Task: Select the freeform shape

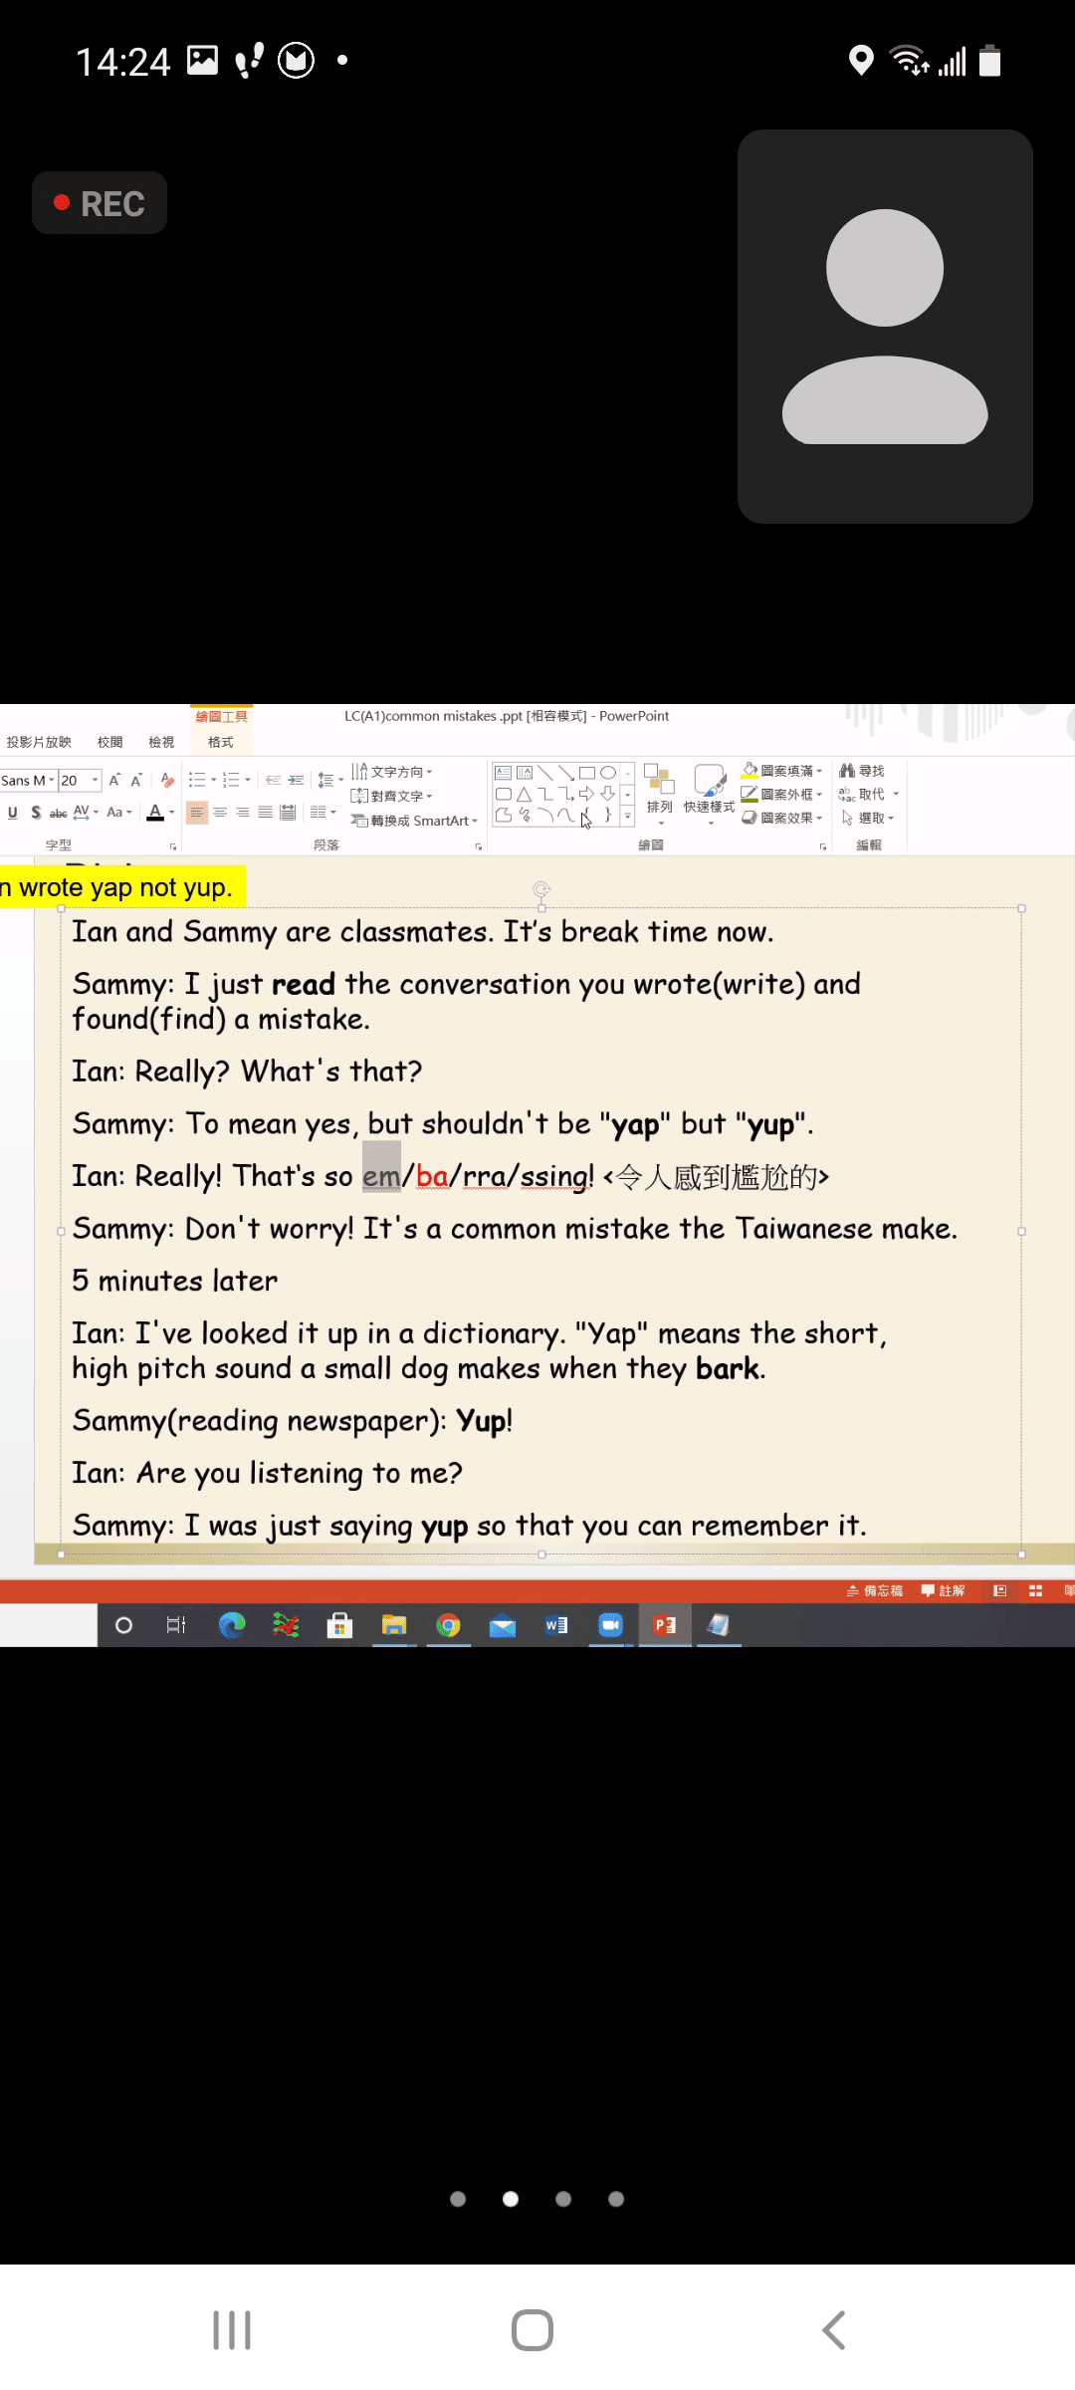Action: [503, 816]
